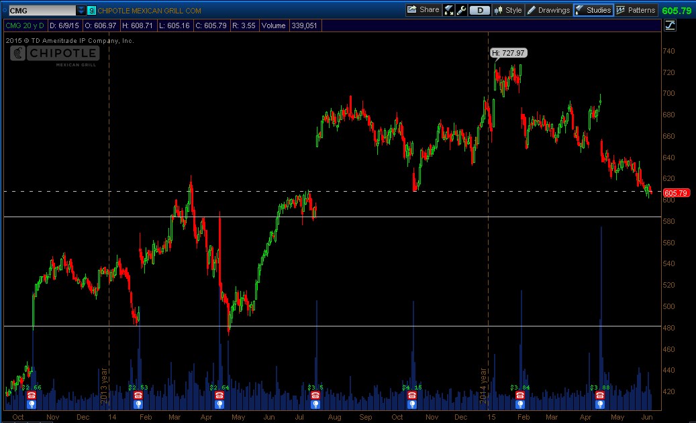
Task: Click earnings phone icon under $3.84
Action: coord(519,396)
